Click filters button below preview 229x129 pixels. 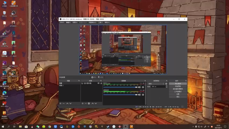(x=101, y=77)
